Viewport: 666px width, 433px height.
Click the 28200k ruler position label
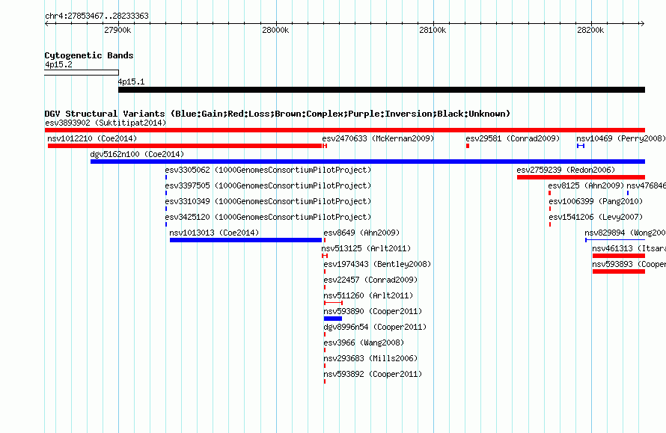(590, 31)
